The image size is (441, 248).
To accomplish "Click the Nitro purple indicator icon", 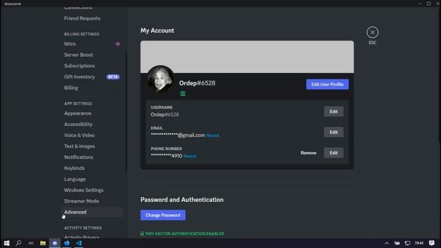I will (x=118, y=44).
